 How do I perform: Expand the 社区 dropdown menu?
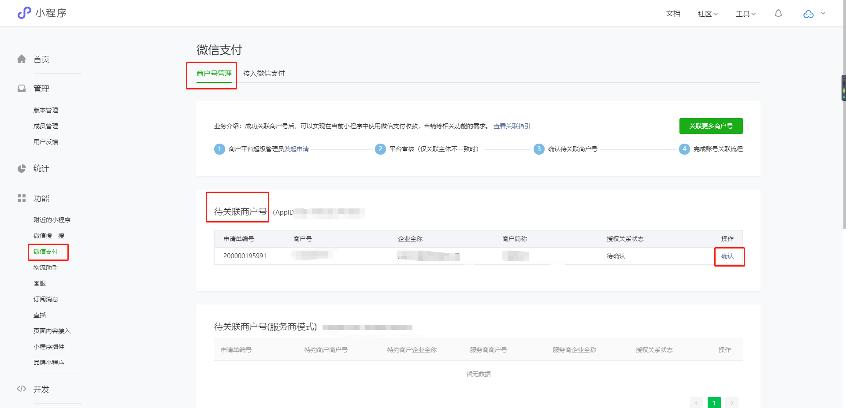coord(708,14)
